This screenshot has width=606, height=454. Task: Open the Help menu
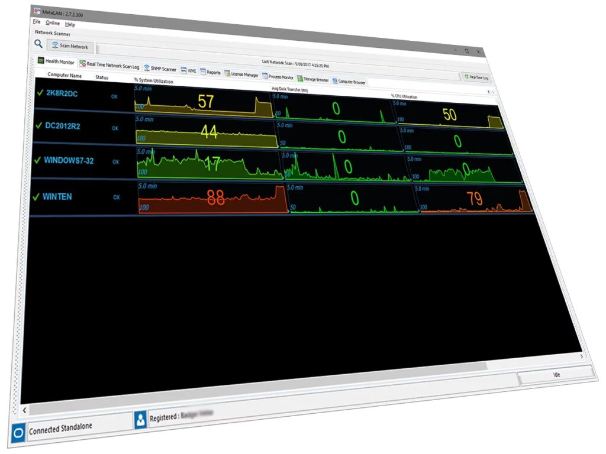point(70,24)
